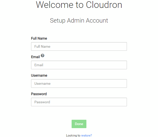158x137 pixels.
Task: Click the 'Username' placeholder text
Action: point(42,83)
